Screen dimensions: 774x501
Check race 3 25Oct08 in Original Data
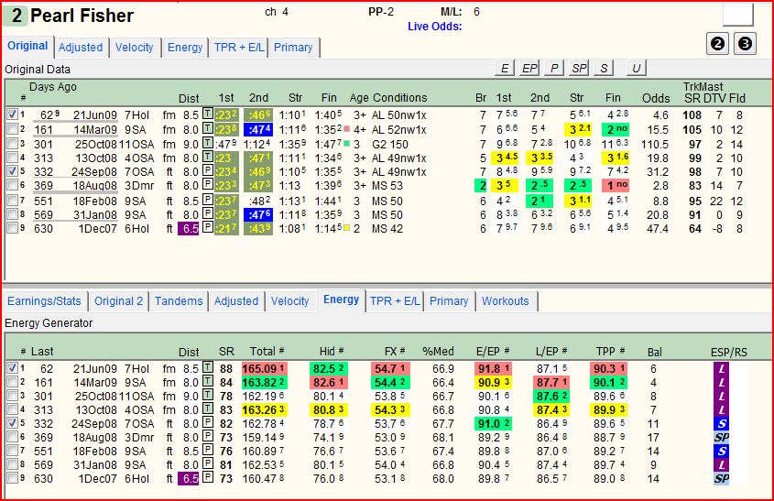click(12, 144)
